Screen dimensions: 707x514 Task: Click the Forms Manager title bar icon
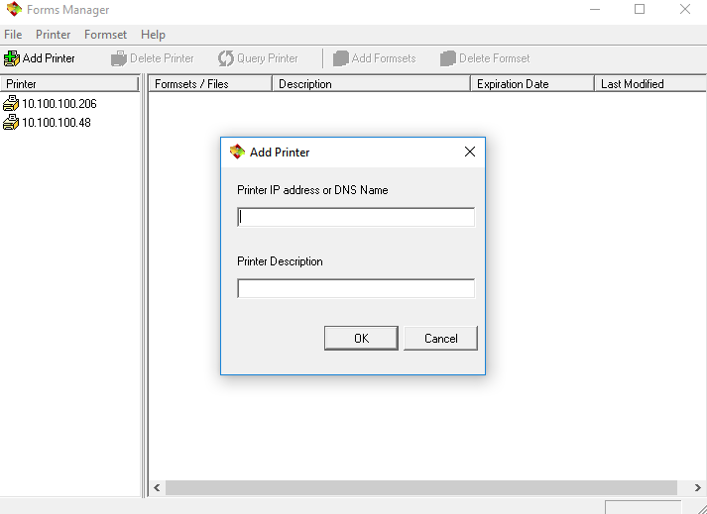pos(14,10)
